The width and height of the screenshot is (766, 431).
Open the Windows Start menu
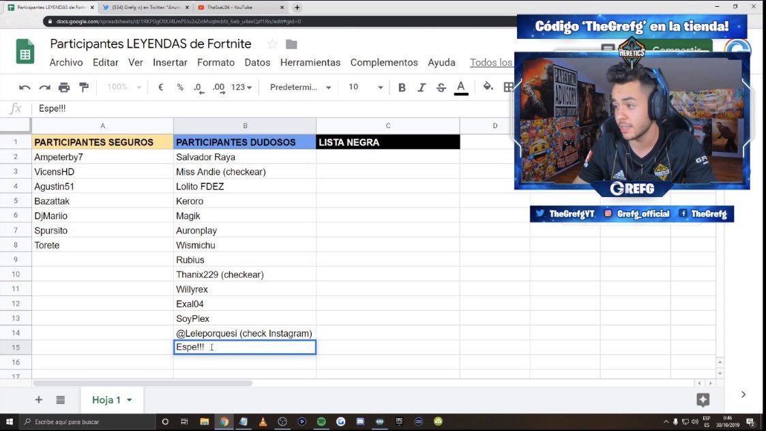pos(10,421)
